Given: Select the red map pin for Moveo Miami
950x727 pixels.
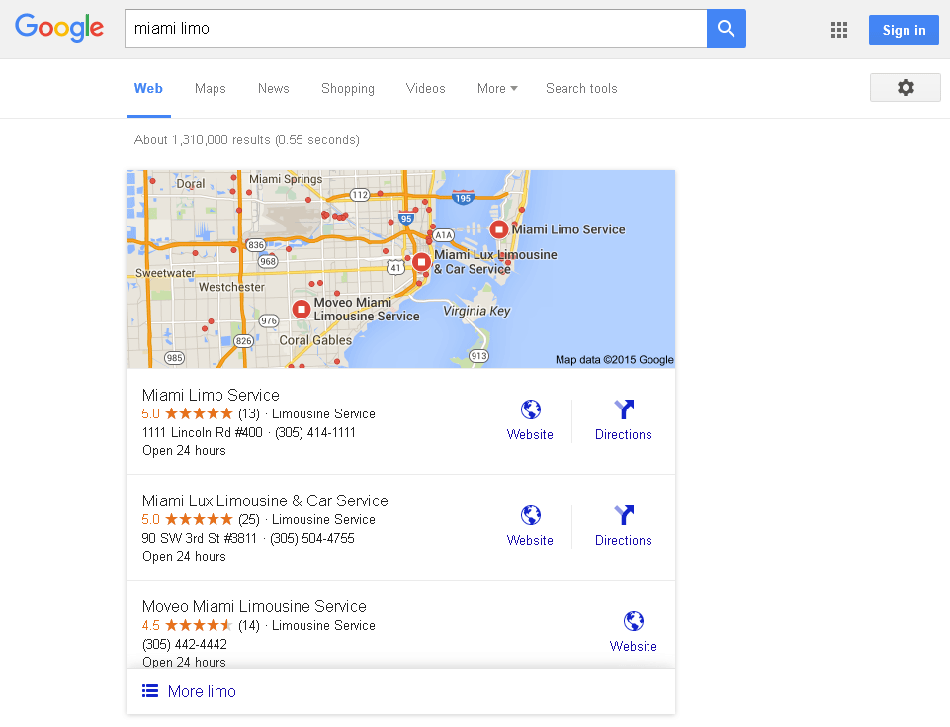Looking at the screenshot, I should click(301, 308).
